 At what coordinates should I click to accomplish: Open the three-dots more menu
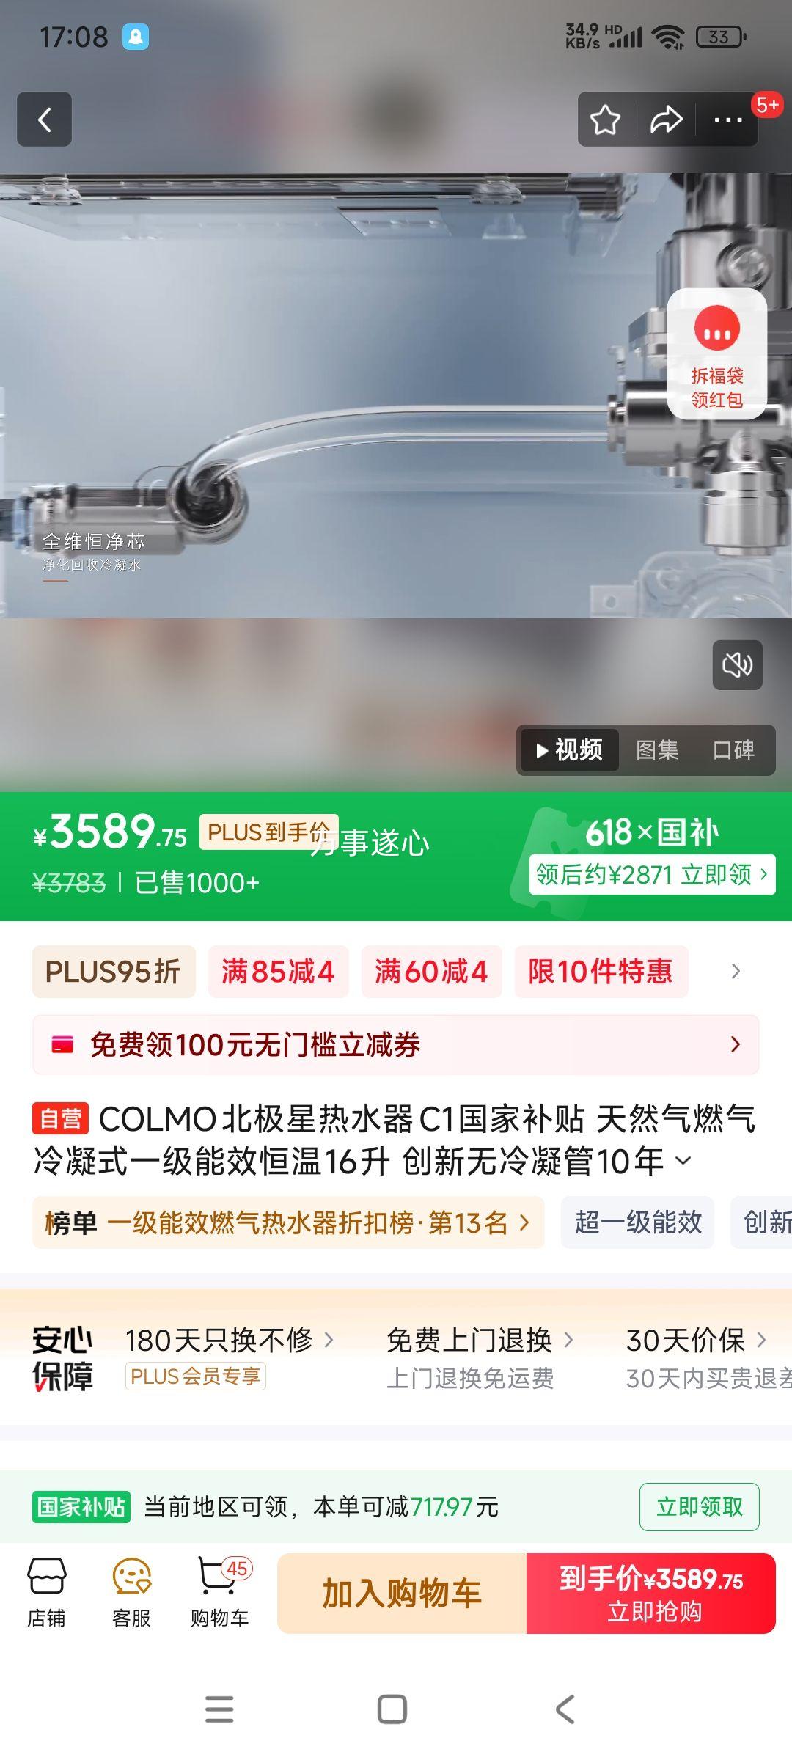tap(728, 120)
